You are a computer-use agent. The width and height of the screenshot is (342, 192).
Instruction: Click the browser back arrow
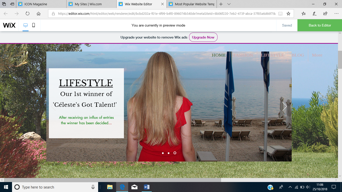[x=6, y=14]
